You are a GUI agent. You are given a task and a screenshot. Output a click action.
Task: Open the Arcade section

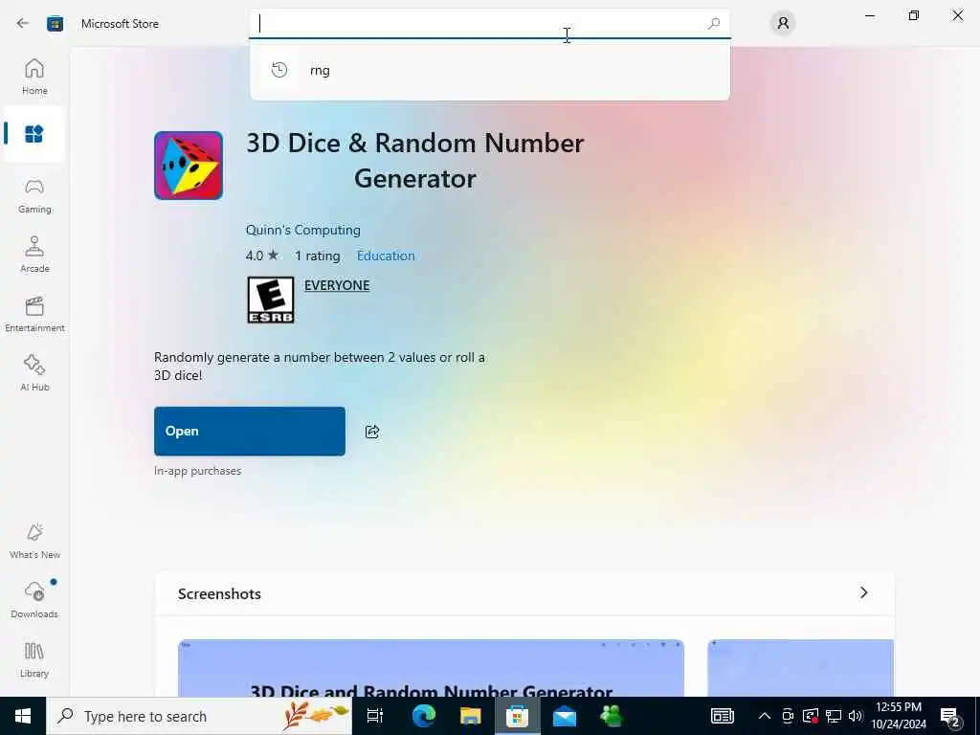(x=34, y=255)
